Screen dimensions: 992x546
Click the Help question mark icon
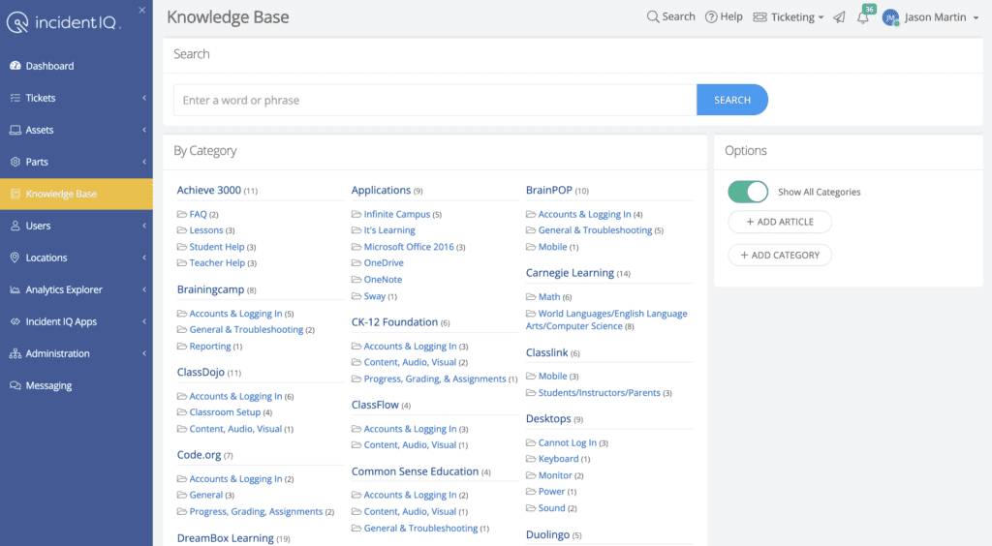[711, 17]
